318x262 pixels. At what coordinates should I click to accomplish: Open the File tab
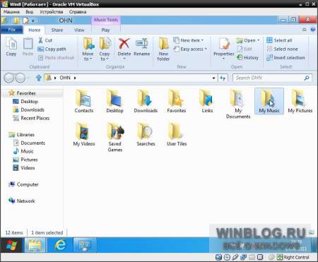click(11, 30)
